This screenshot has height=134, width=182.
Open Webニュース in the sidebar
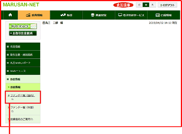(x=23, y=71)
